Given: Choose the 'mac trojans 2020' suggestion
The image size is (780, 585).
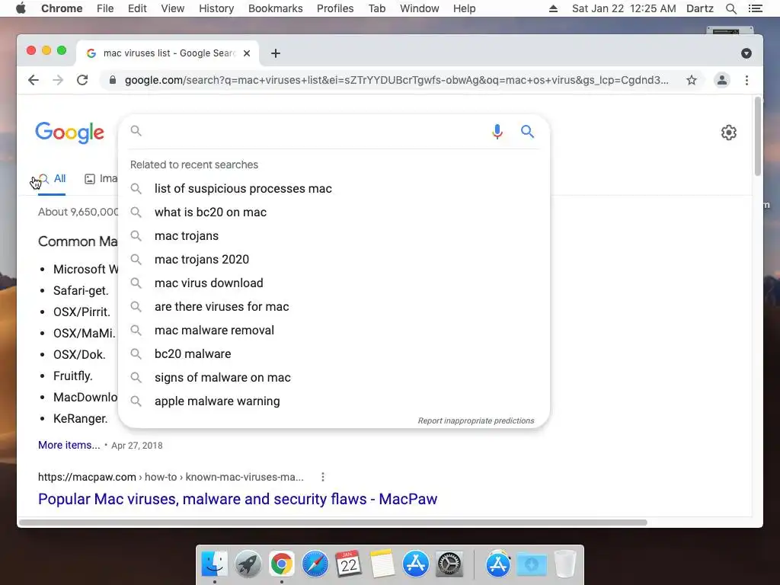Looking at the screenshot, I should (x=334, y=260).
